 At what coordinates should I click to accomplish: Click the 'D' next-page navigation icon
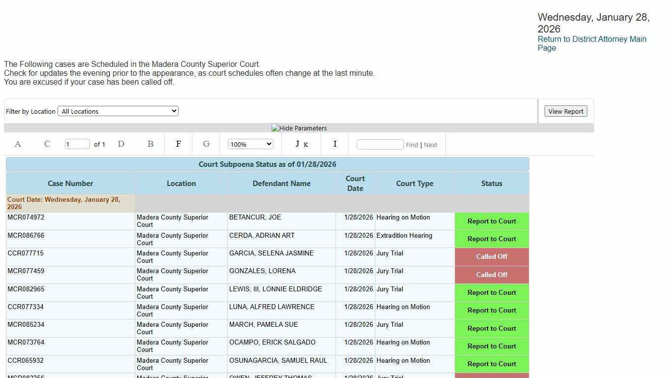tap(121, 144)
